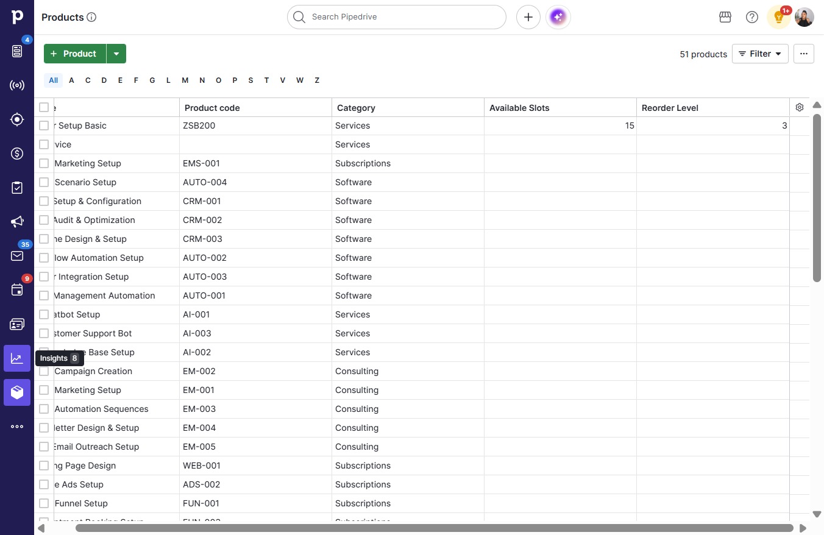Open the calendar icon with badge 9
The height and width of the screenshot is (535, 824).
point(17,290)
